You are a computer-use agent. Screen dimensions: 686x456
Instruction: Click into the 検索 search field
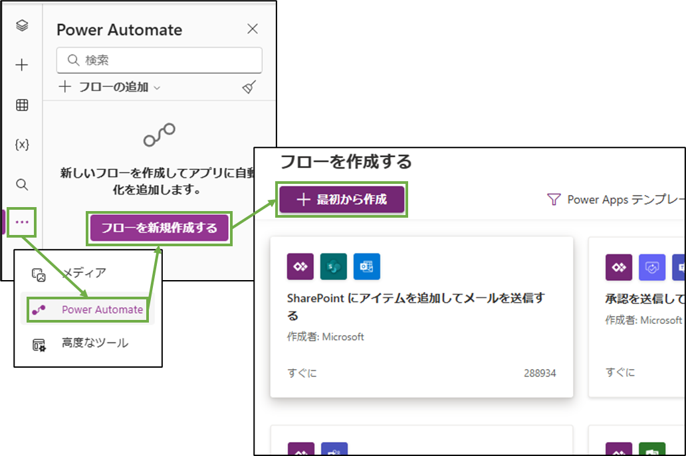160,60
